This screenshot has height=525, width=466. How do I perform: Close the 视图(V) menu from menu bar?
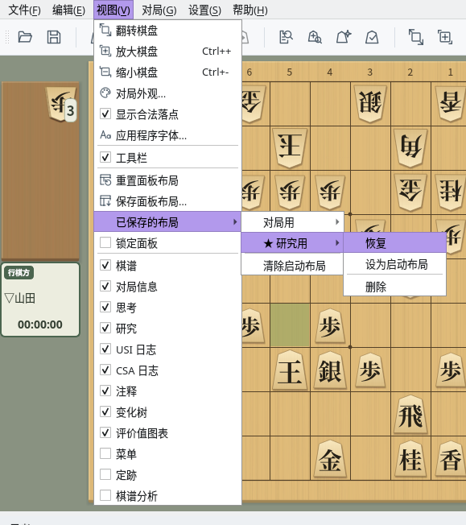113,10
